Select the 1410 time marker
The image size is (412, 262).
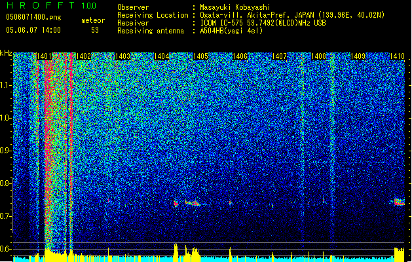[x=397, y=56]
